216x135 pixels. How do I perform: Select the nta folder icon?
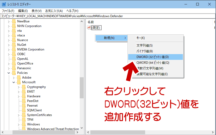[x=14, y=31]
